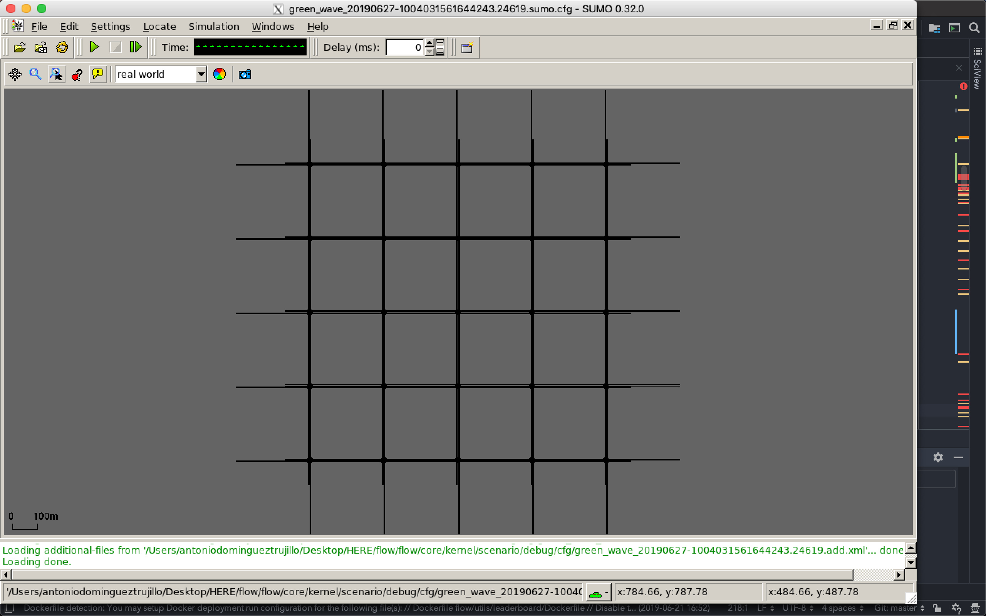
Task: Open the Edit menu
Action: (x=69, y=27)
